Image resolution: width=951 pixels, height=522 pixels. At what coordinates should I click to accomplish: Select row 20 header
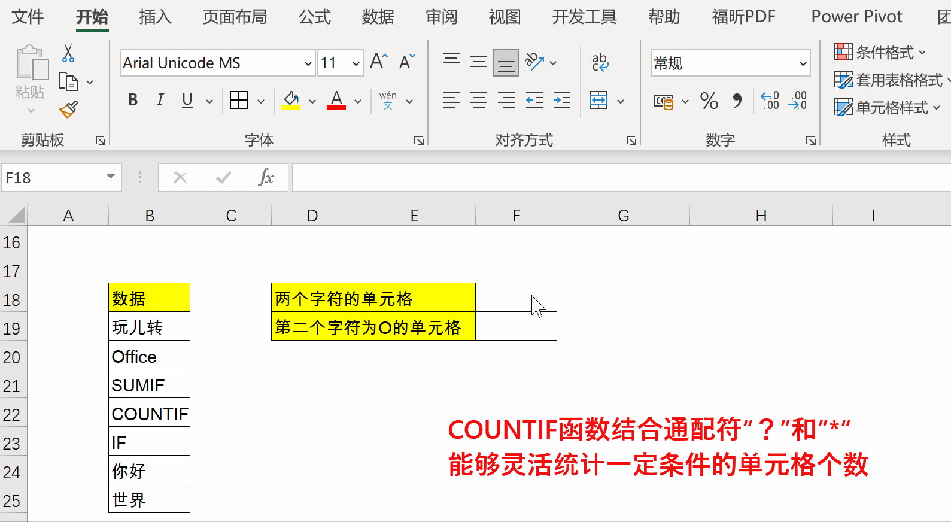13,357
